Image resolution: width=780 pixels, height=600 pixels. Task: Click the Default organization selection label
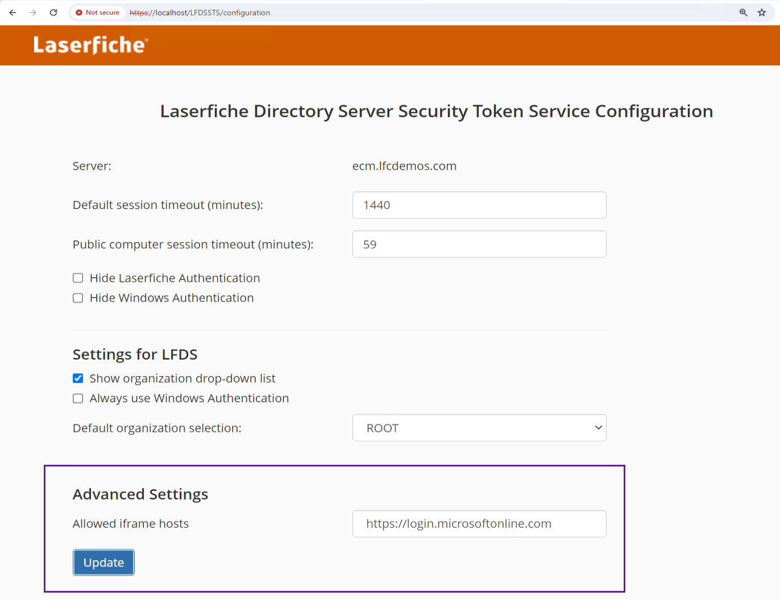tap(157, 428)
